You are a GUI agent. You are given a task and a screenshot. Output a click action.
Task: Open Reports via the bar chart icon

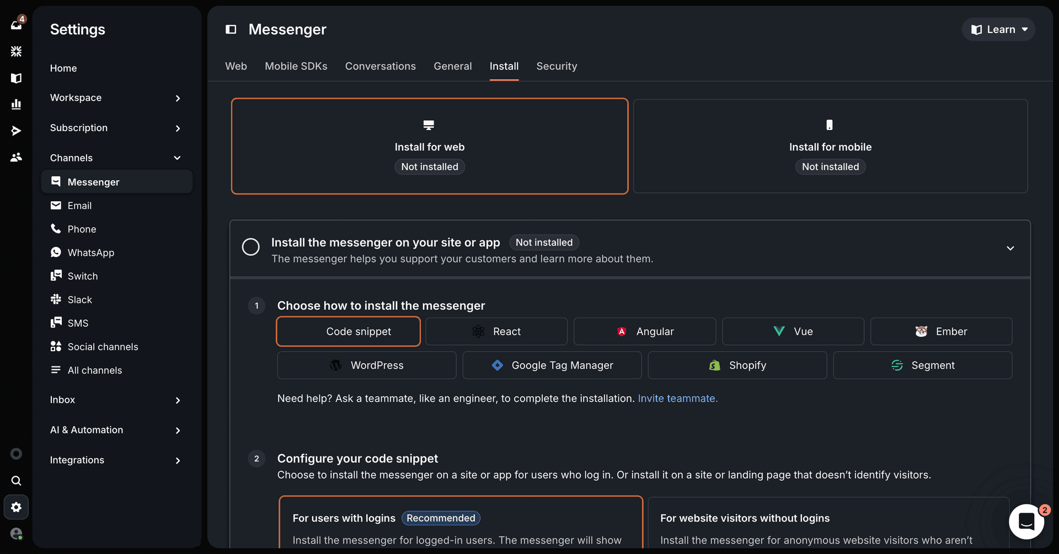(x=16, y=104)
